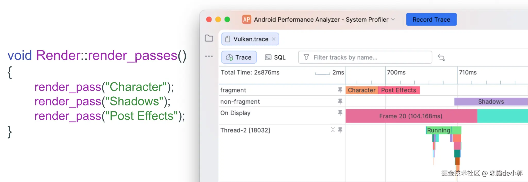Toggle pin on On Display track
The image size is (528, 182).
pyautogui.click(x=340, y=113)
